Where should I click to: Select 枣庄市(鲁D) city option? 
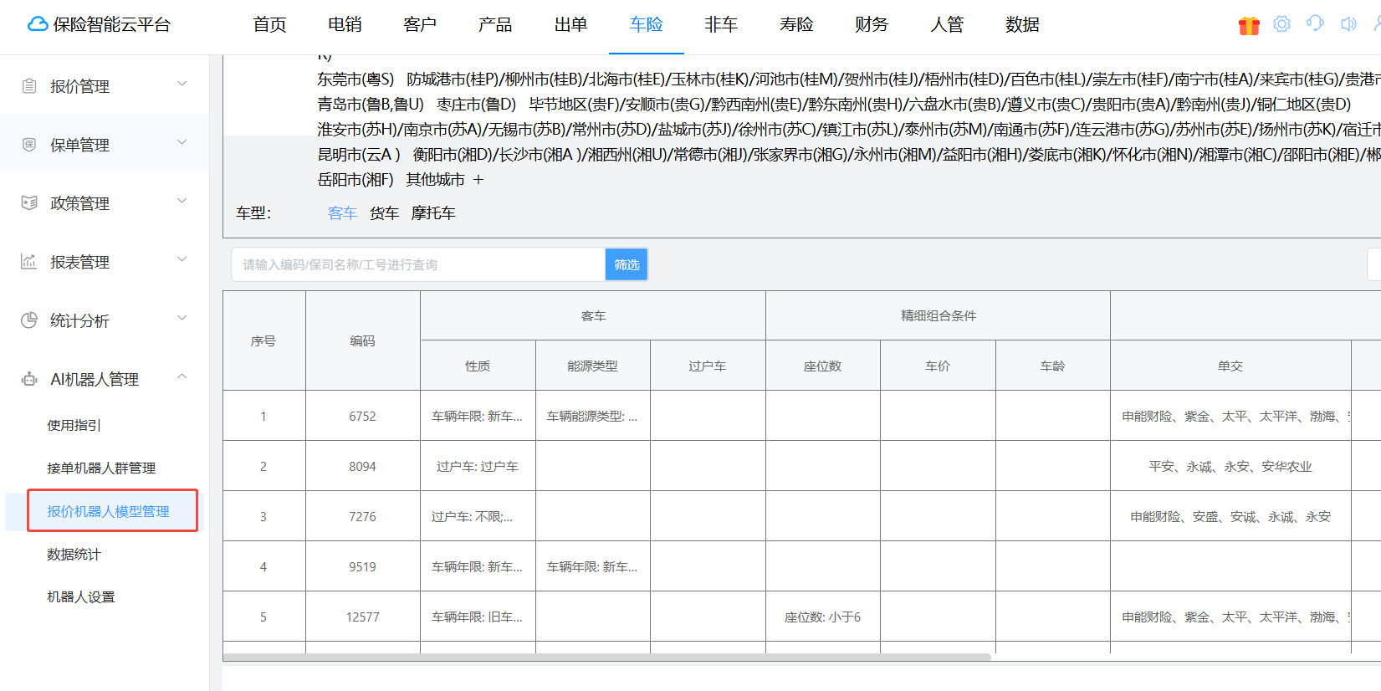(x=477, y=105)
